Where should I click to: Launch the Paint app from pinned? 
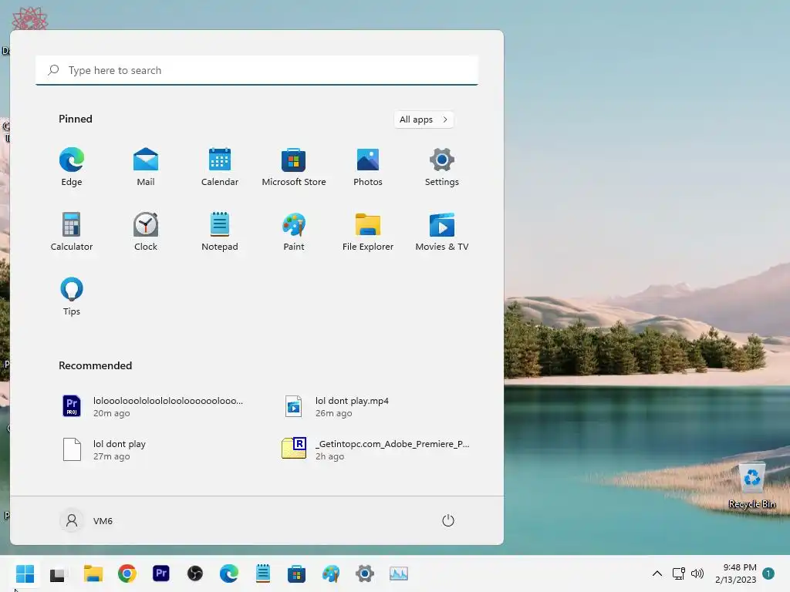(294, 232)
